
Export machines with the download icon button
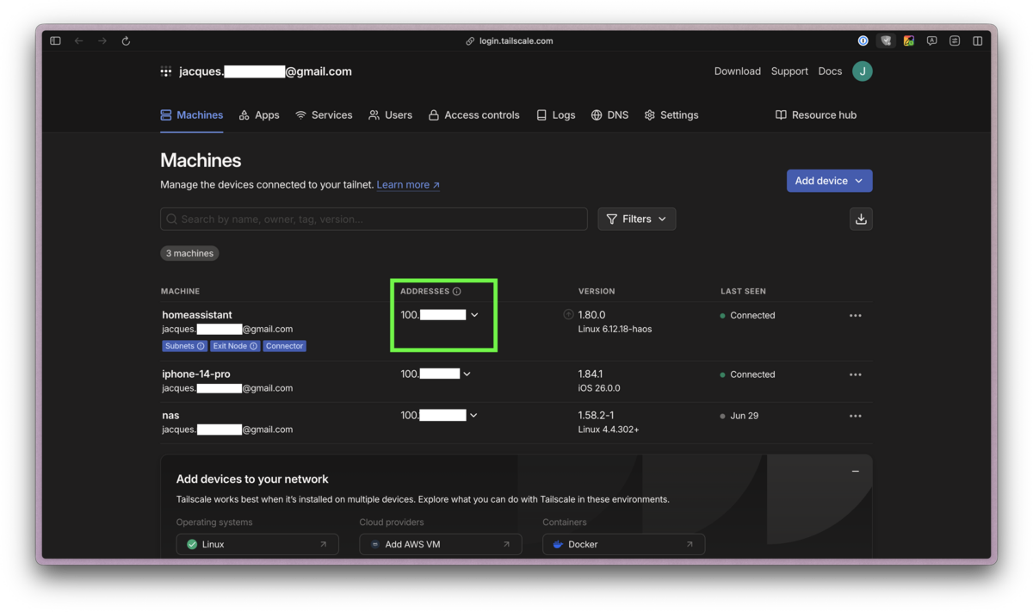[x=861, y=219]
